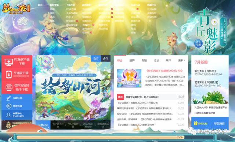Switch carousel to the 官方 tab
This screenshot has height=142, width=235.
click(x=96, y=58)
